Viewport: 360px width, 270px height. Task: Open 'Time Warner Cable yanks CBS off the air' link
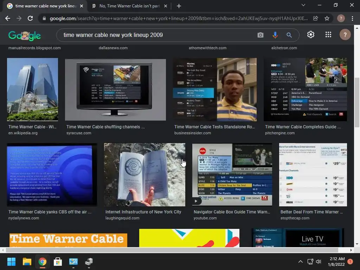50,212
